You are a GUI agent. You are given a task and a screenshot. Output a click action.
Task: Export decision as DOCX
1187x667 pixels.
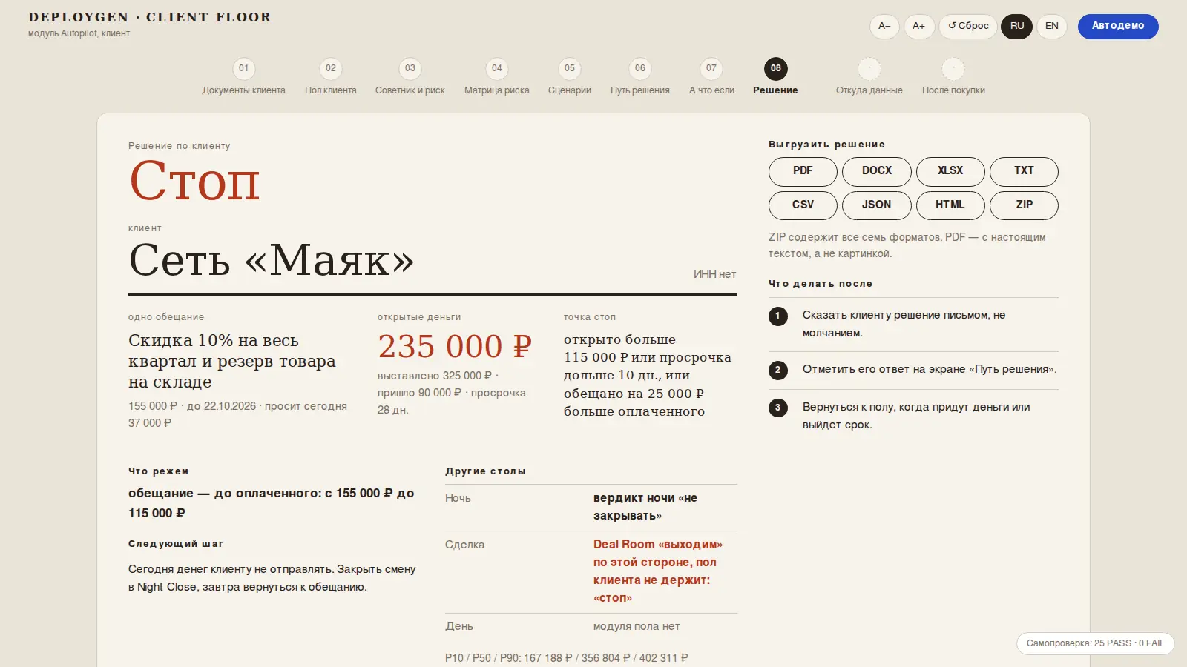877,171
